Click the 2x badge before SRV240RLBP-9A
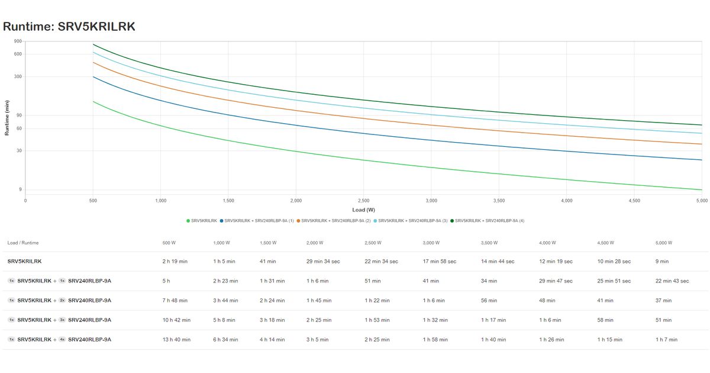The width and height of the screenshot is (710, 373). pos(62,301)
